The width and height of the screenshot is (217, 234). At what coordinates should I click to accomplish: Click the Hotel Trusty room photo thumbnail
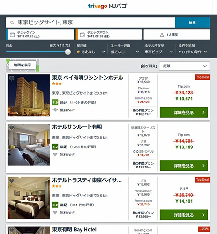point(29,197)
